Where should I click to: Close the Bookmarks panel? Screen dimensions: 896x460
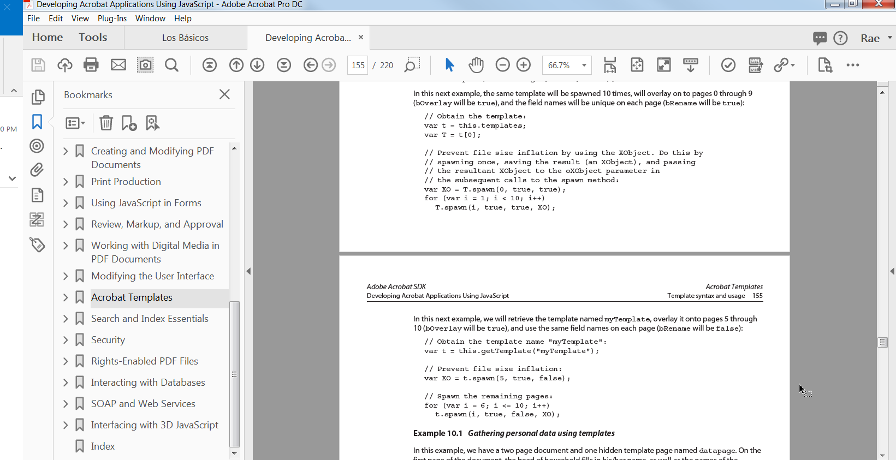[x=224, y=94]
